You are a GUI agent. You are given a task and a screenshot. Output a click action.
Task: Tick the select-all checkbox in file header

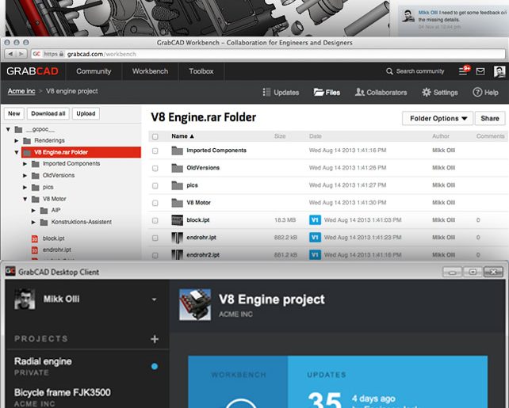click(x=155, y=136)
